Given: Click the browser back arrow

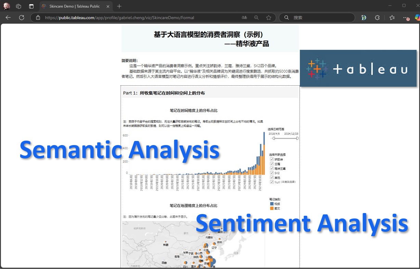Looking at the screenshot, I should pyautogui.click(x=8, y=17).
